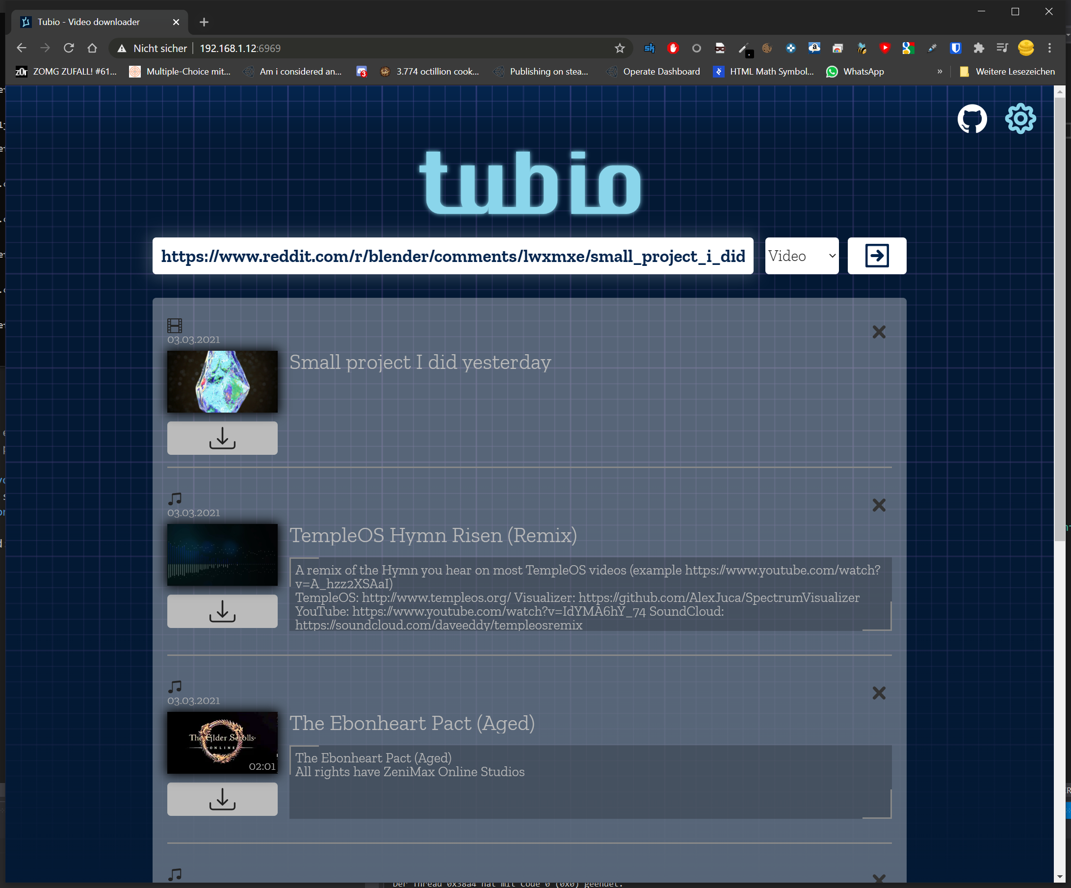The height and width of the screenshot is (888, 1071).
Task: Remove Small project entry with X
Action: click(x=878, y=332)
